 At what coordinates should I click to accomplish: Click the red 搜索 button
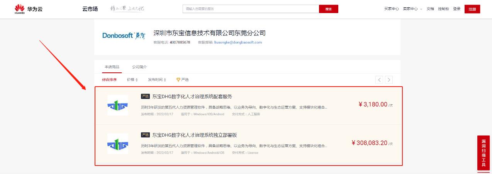(328, 9)
